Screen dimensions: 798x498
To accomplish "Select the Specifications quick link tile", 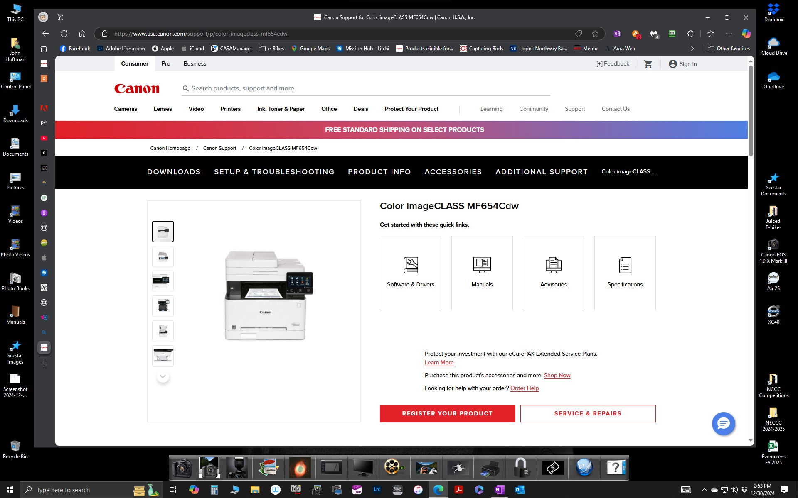I will point(625,273).
